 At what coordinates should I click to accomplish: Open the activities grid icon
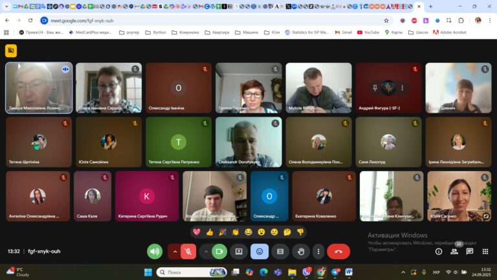485,251
